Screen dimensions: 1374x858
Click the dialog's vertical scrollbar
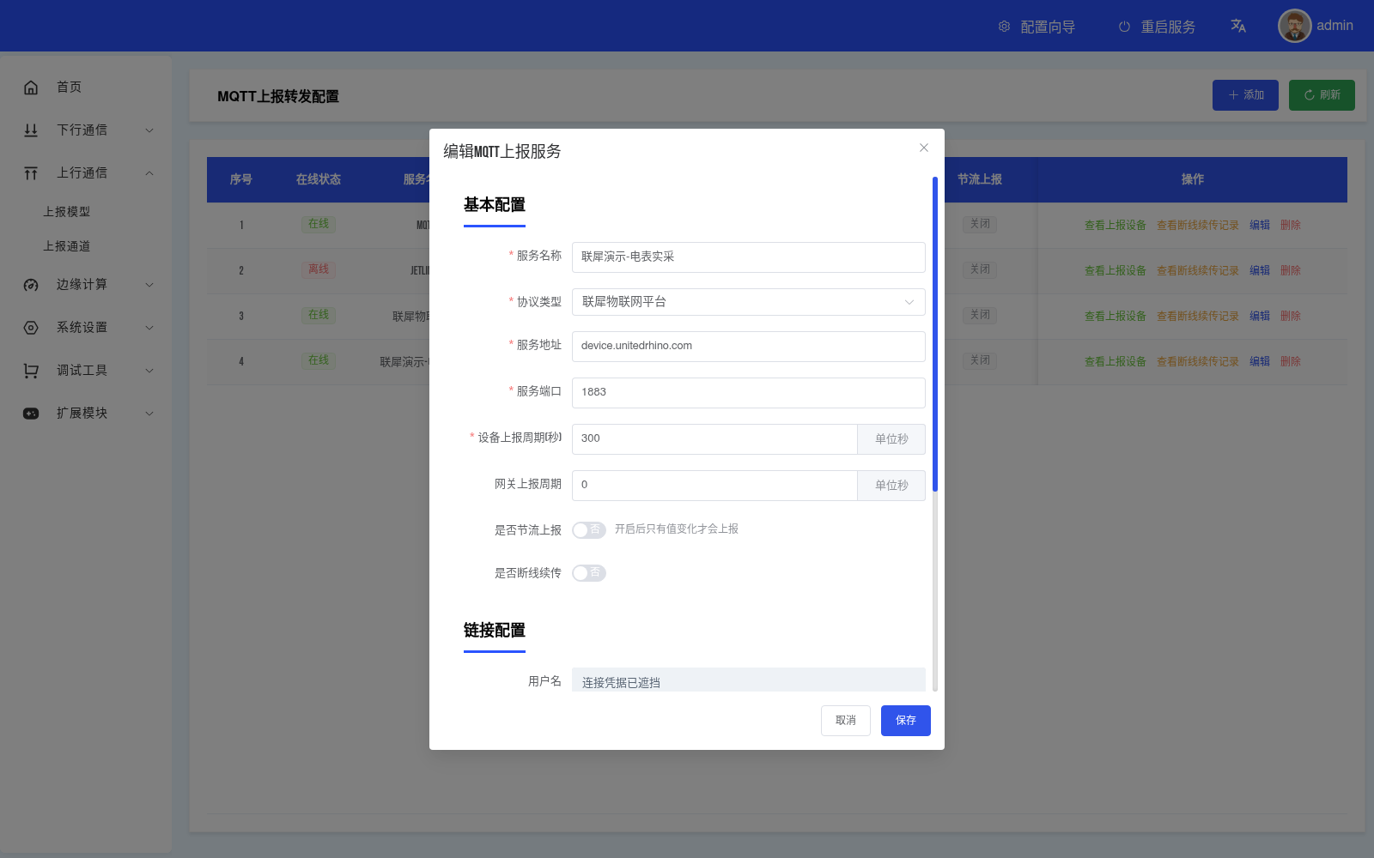935,335
